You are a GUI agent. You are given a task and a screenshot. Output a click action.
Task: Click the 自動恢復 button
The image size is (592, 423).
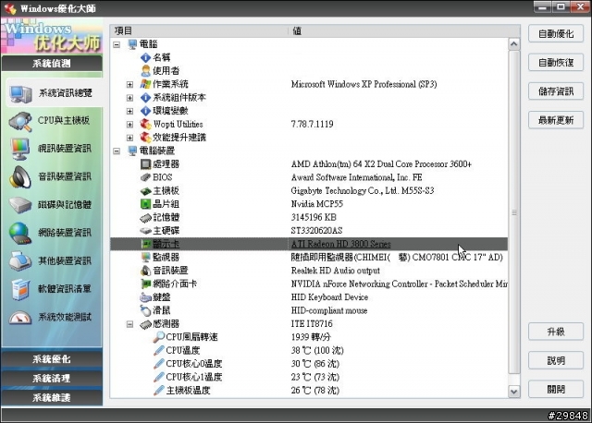click(556, 62)
